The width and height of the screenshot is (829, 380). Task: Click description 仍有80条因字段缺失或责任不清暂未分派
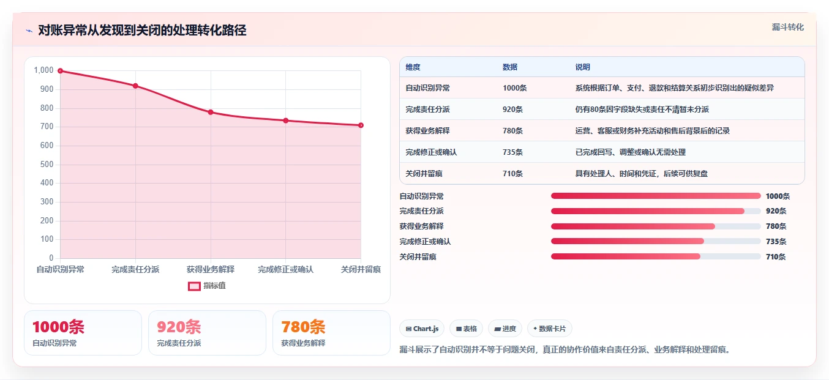[642, 110]
